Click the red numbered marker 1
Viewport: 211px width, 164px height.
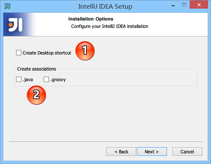[85, 51]
